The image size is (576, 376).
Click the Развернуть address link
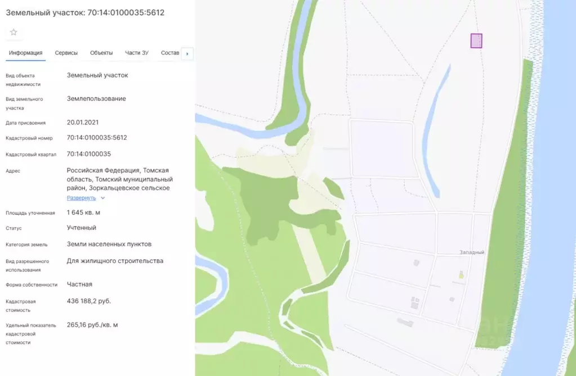pos(81,198)
